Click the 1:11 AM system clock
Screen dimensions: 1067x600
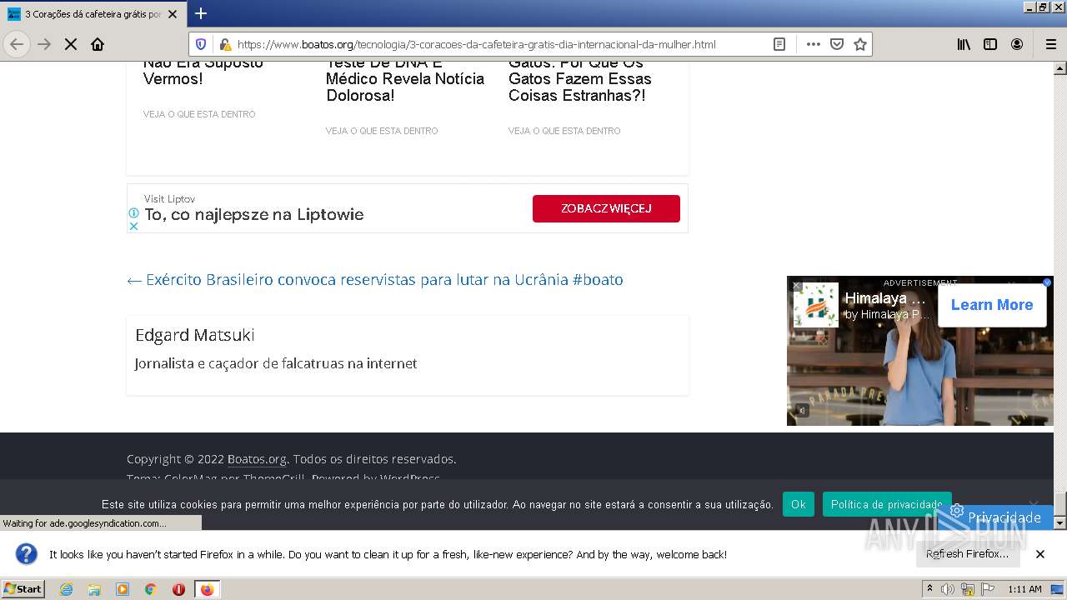tap(1024, 589)
